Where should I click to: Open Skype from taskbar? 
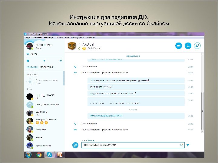click(49, 155)
